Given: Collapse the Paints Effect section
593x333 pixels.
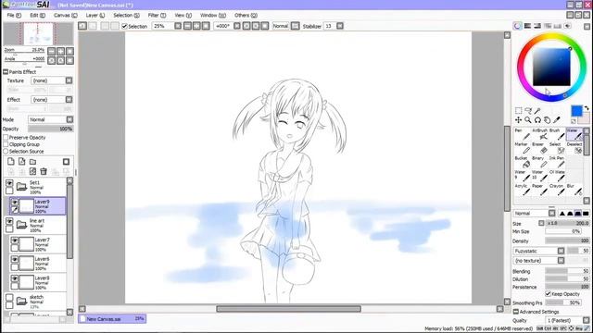Looking at the screenshot, I should (x=6, y=72).
